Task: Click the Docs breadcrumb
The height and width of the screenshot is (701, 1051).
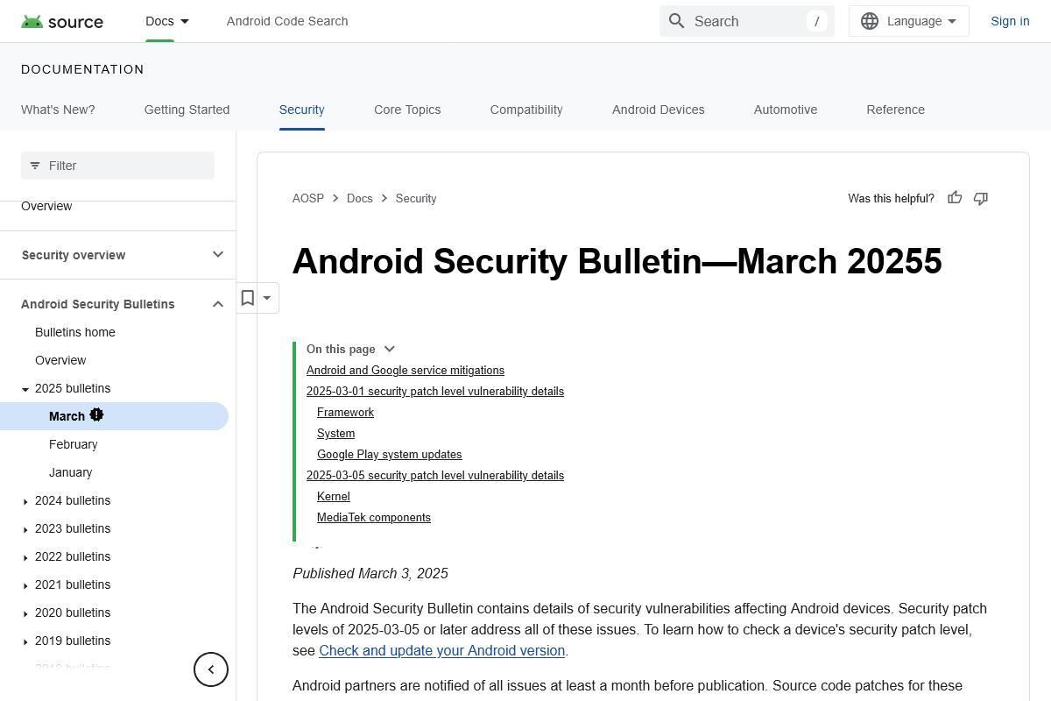Action: point(360,198)
